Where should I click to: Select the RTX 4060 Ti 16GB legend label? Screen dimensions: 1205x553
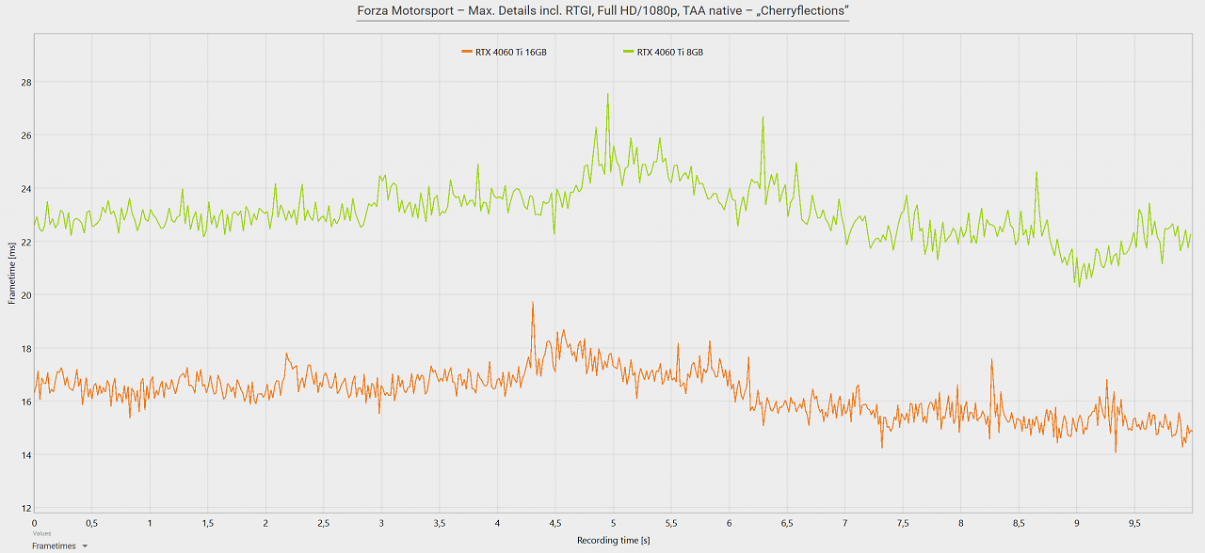(x=511, y=53)
